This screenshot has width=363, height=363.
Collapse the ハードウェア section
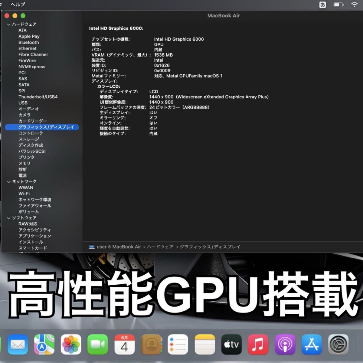9,25
